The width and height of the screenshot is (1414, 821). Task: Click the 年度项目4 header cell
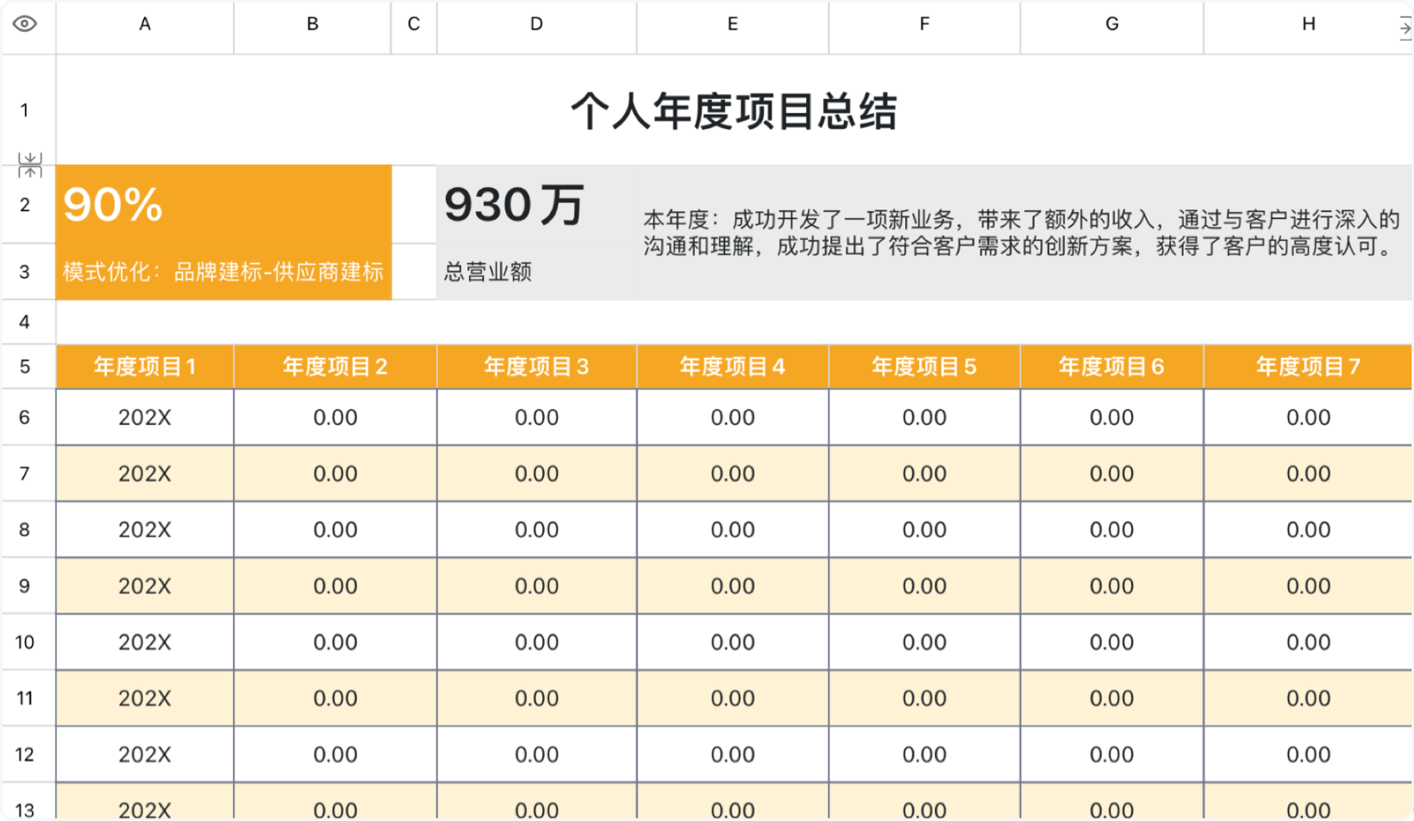point(733,367)
